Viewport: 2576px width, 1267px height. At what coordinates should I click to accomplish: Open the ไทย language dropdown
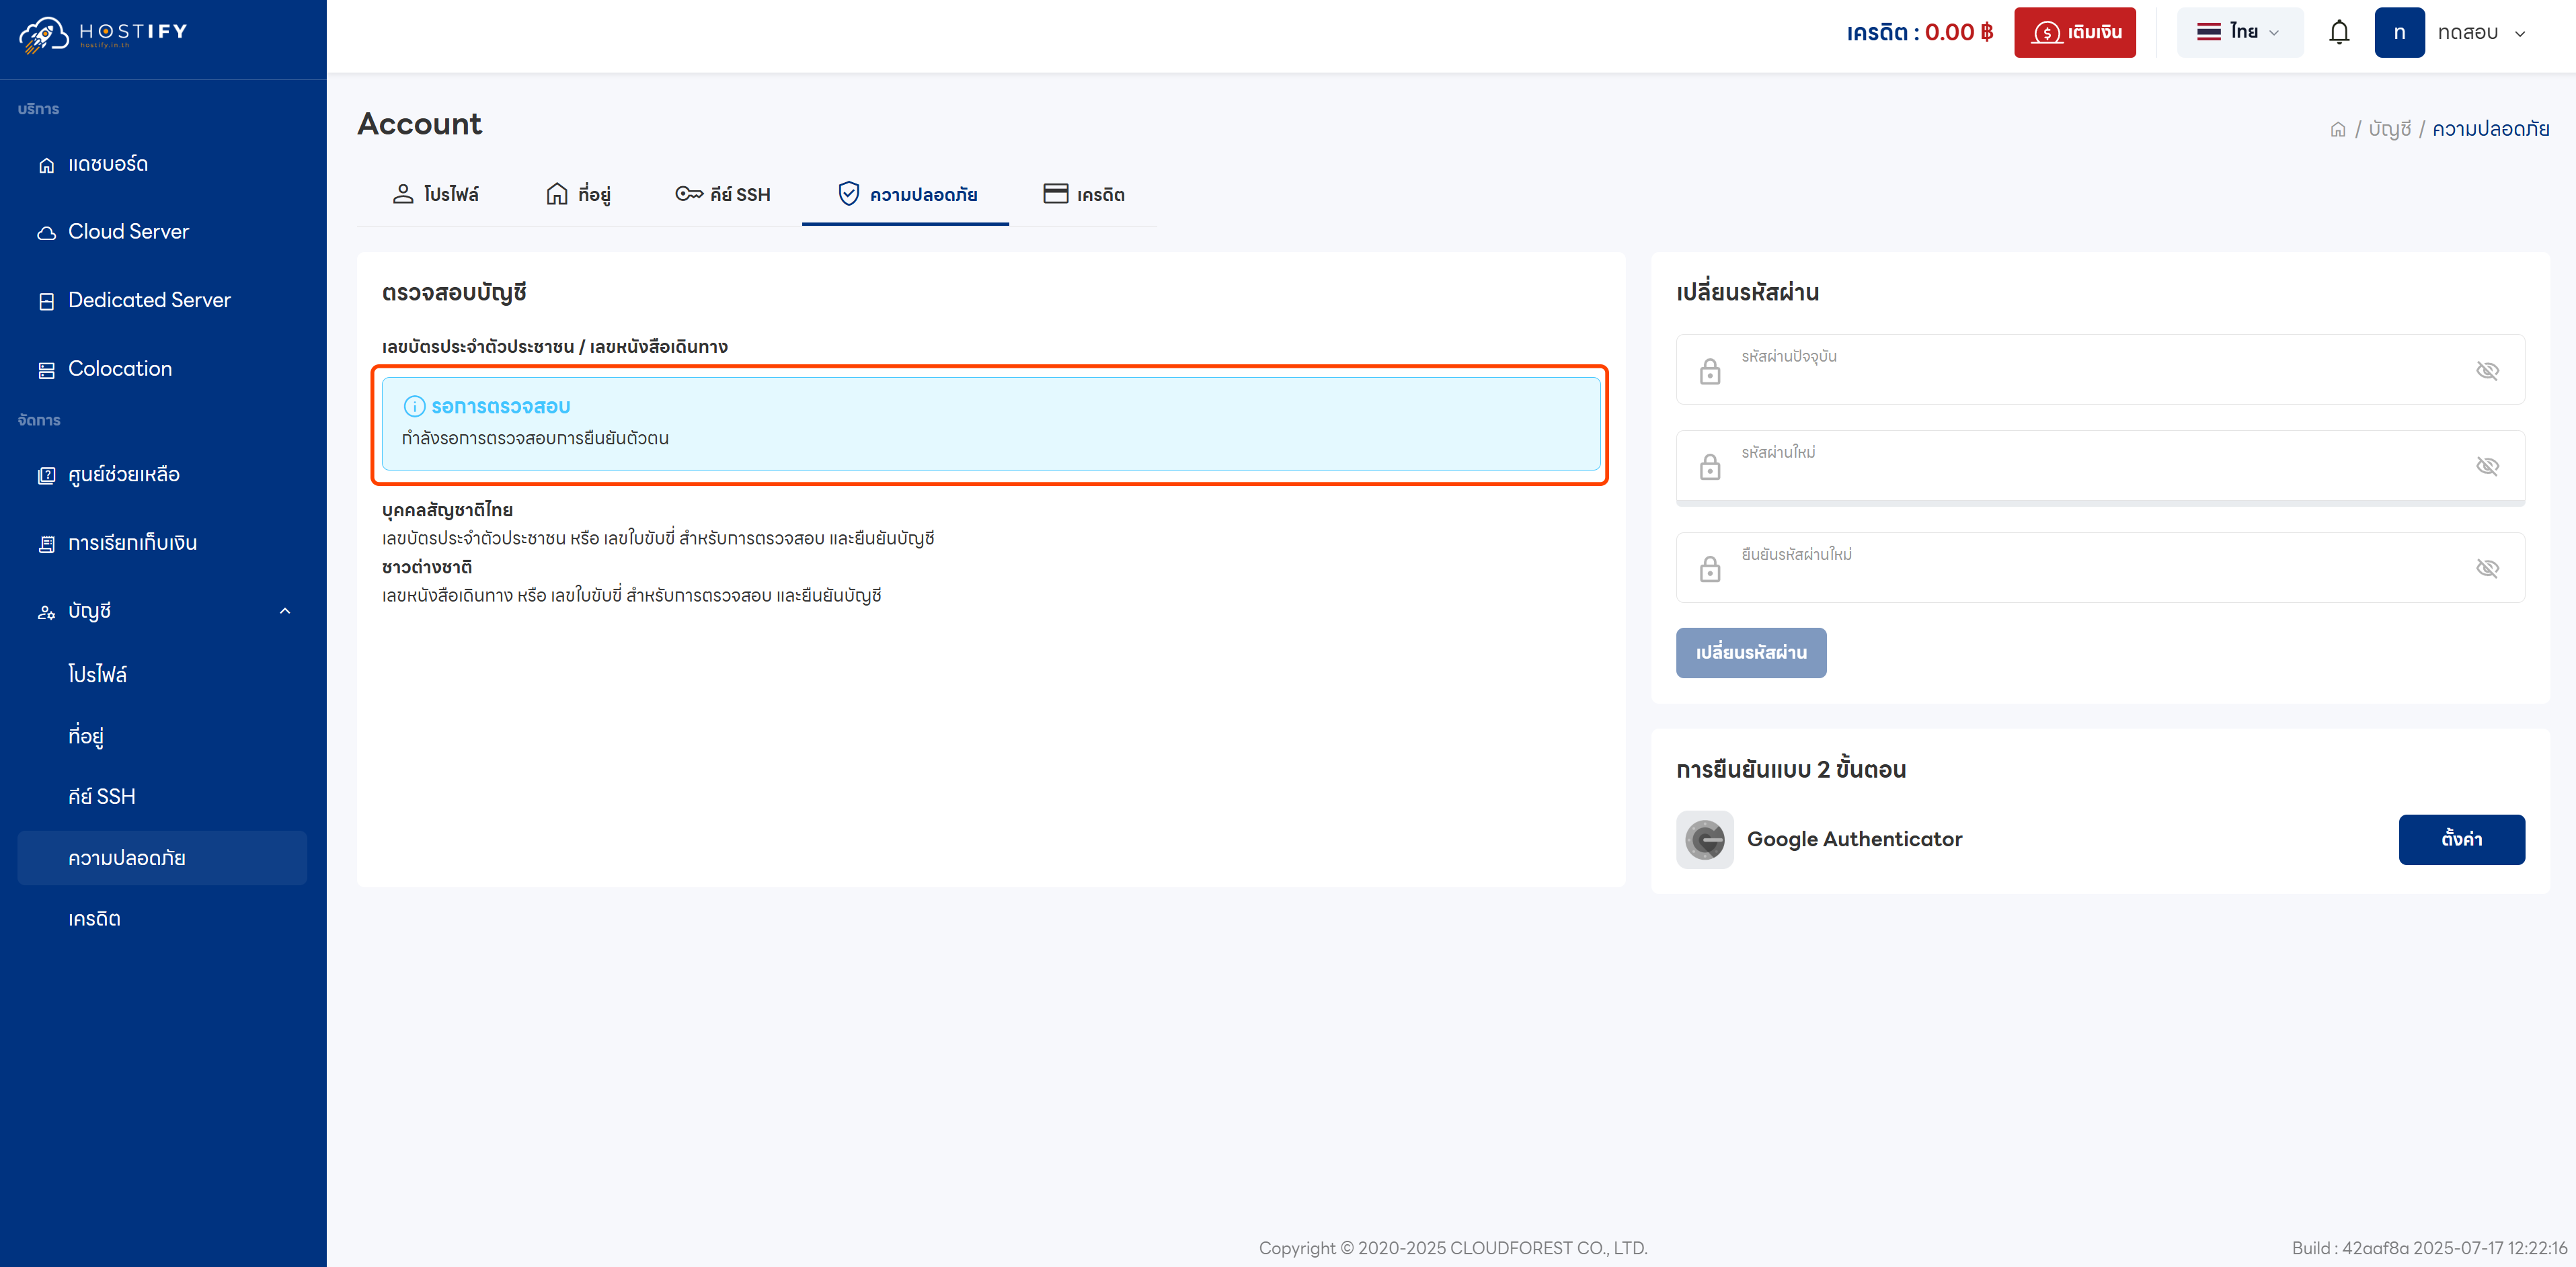[2239, 32]
